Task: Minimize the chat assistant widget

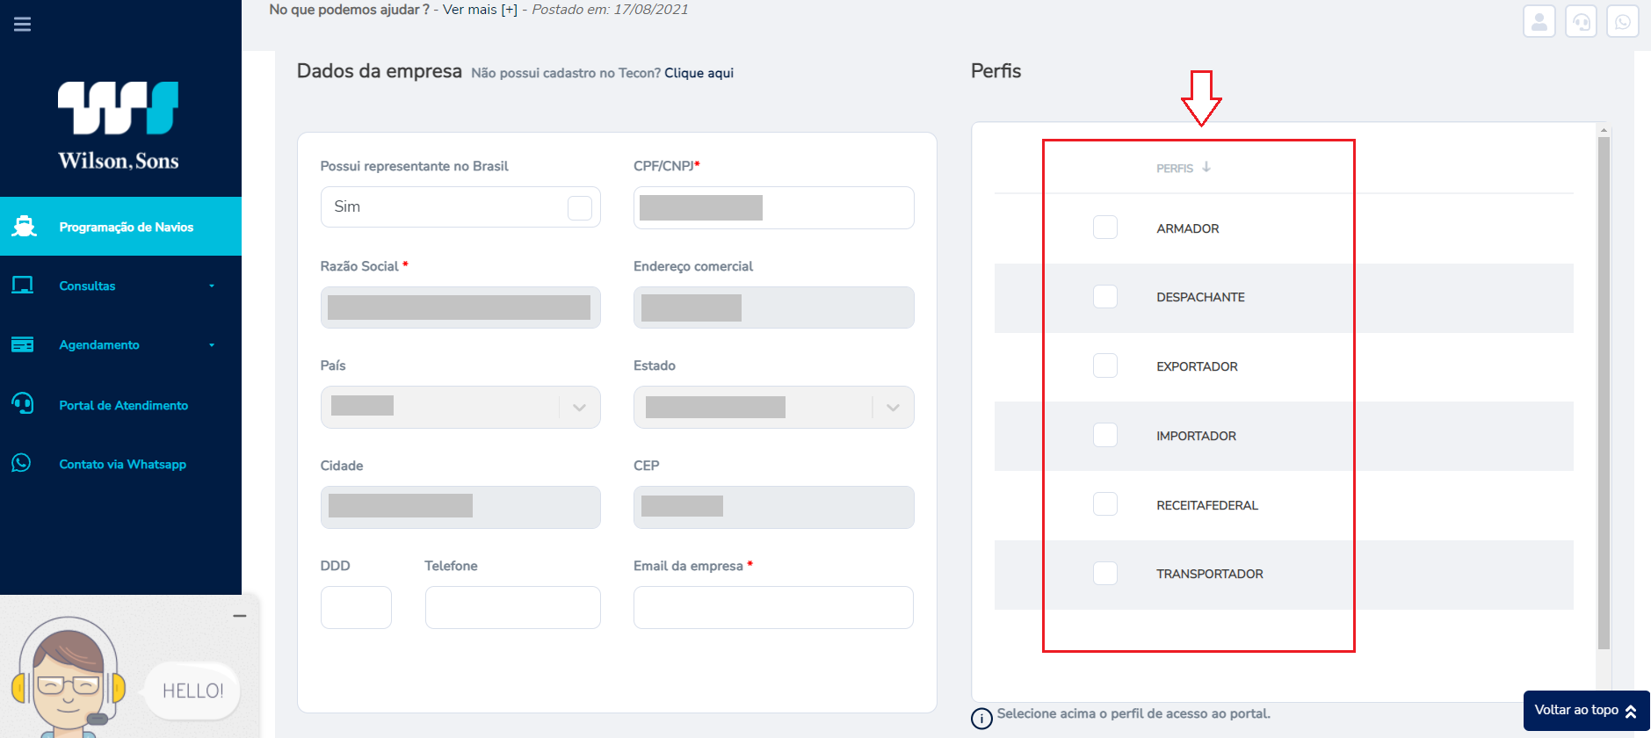Action: (240, 616)
